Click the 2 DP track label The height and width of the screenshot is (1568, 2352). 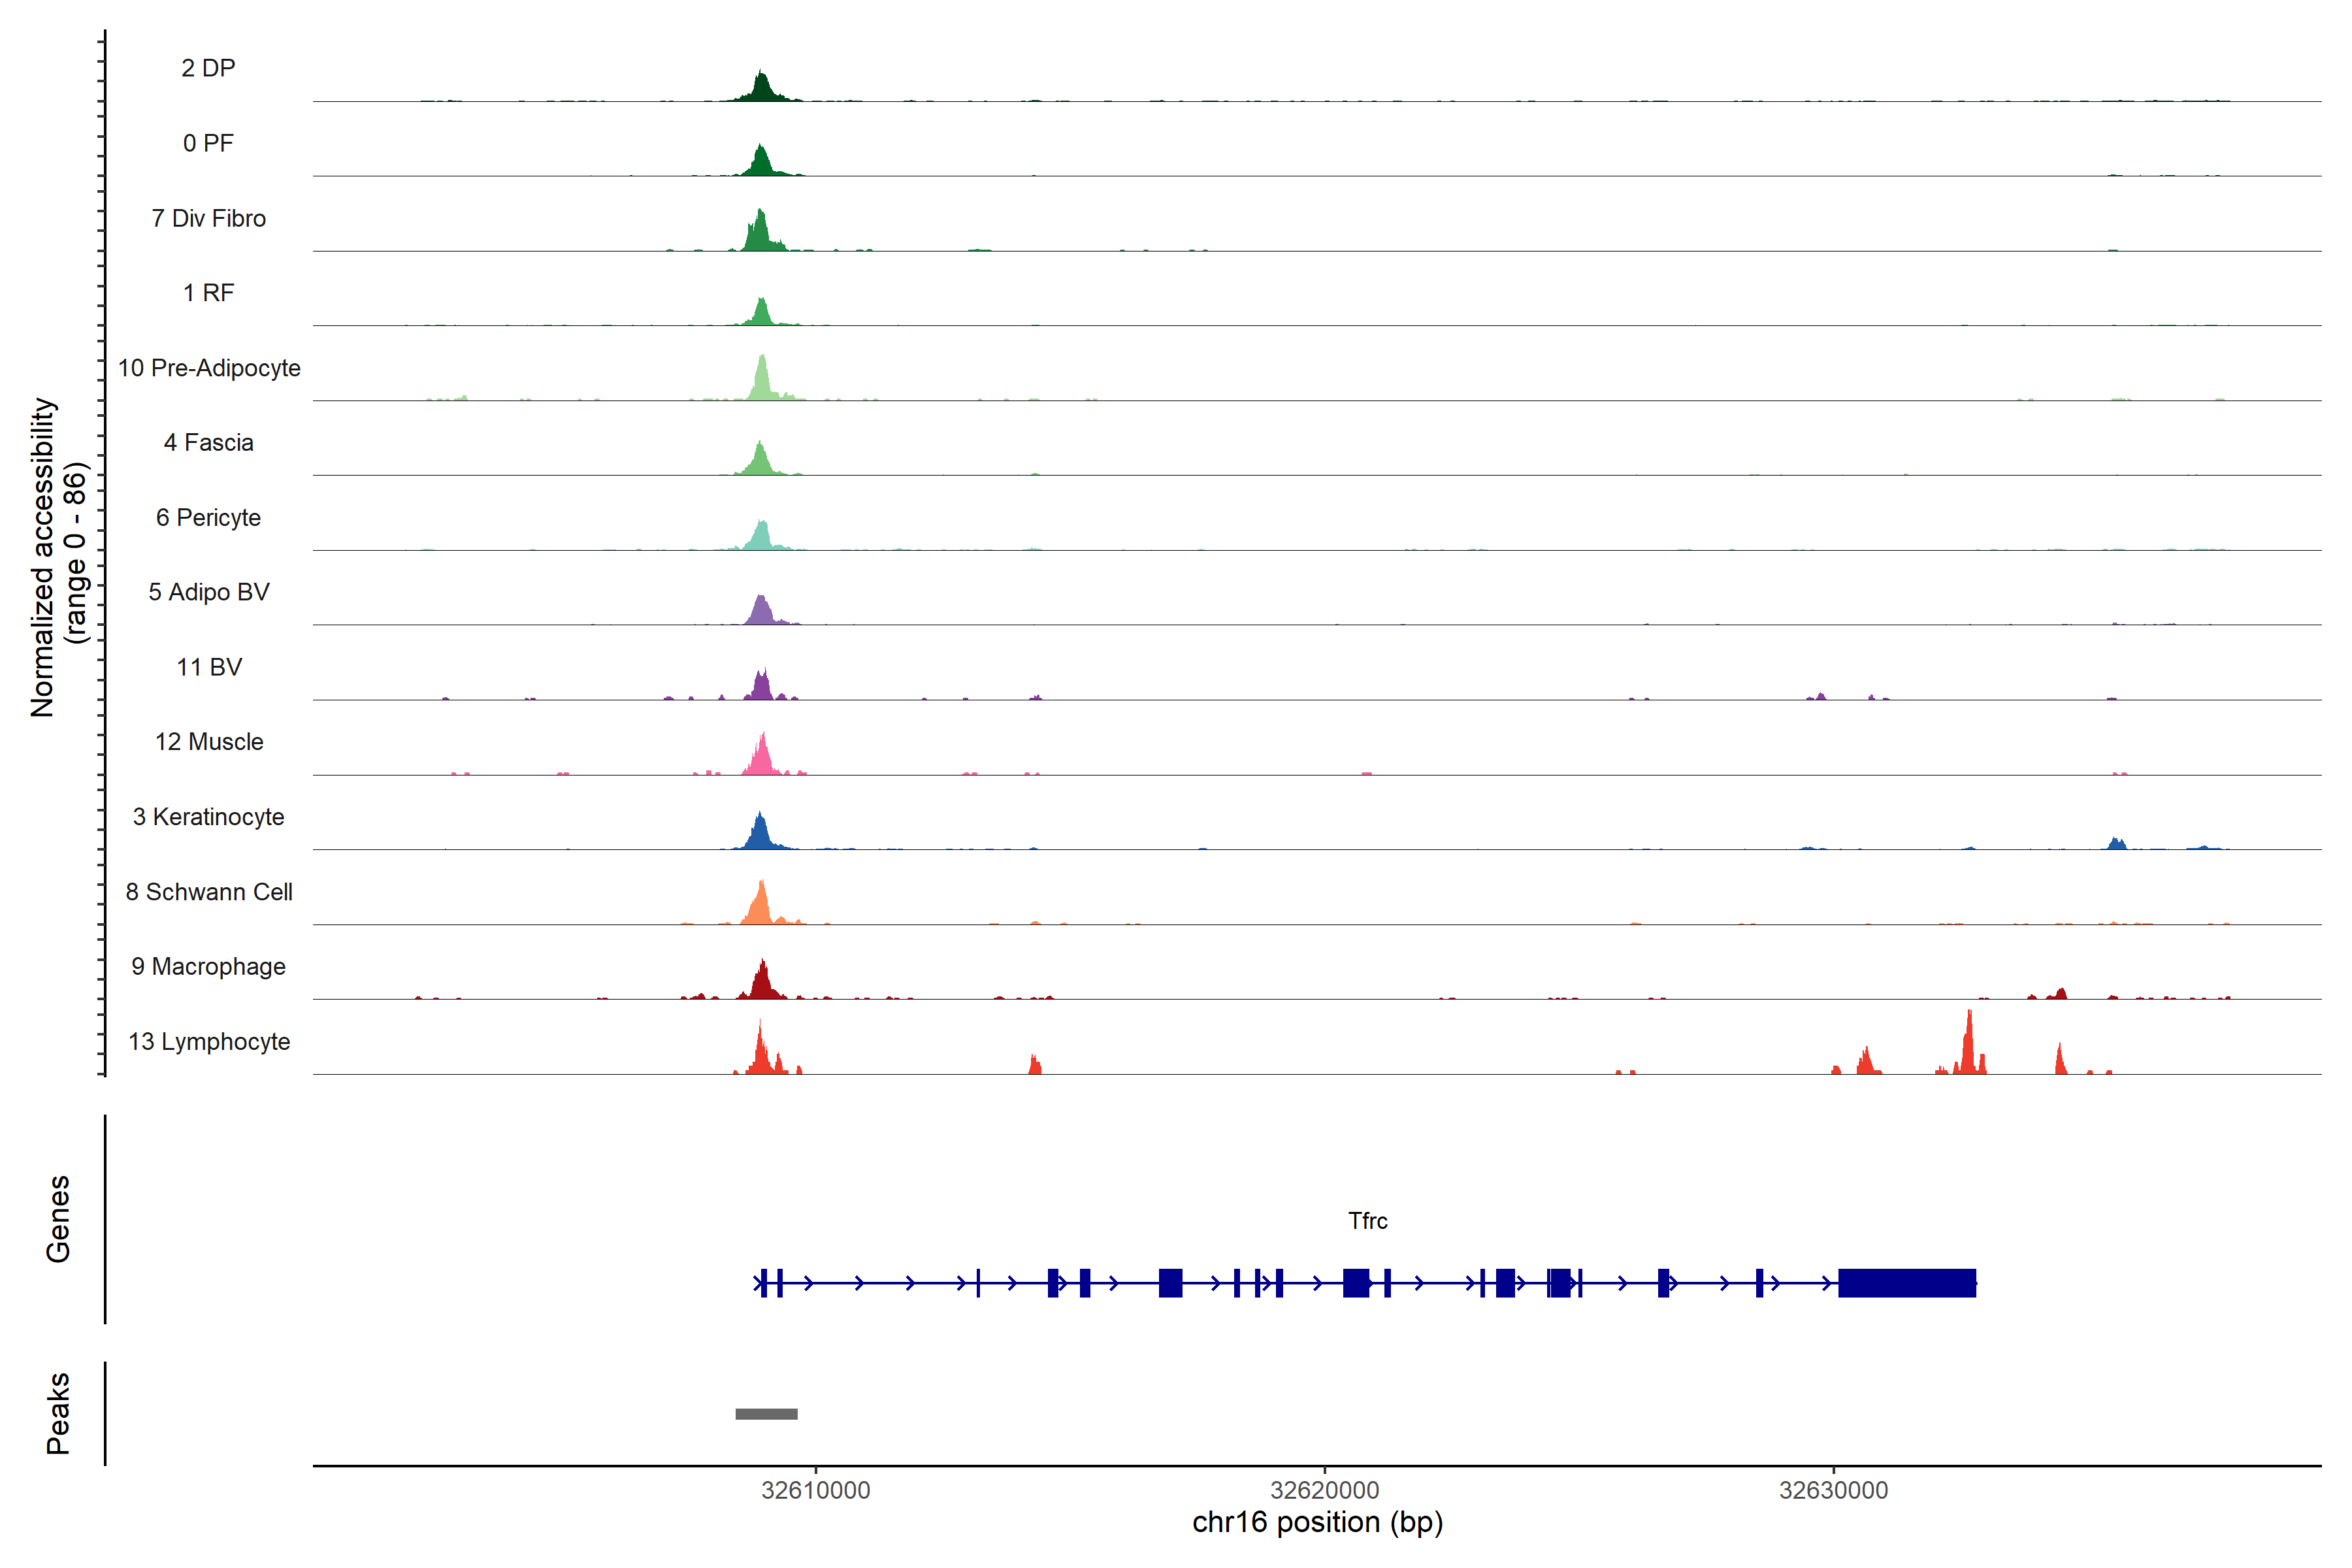click(x=208, y=68)
